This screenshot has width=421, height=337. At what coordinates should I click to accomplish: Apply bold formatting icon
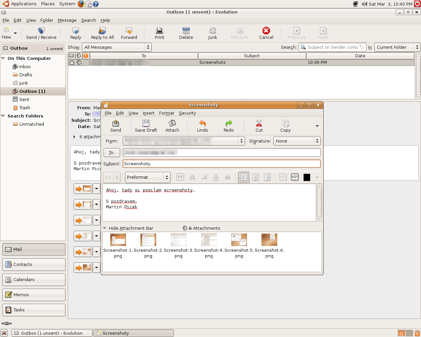pos(192,177)
